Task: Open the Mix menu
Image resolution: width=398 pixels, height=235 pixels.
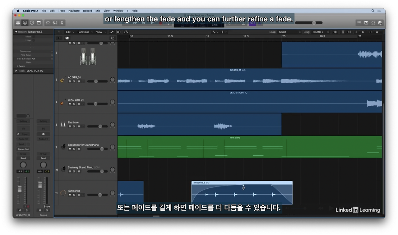Action: [98, 11]
